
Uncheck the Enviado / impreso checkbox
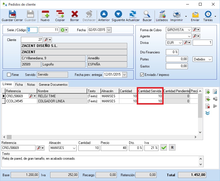point(142,75)
